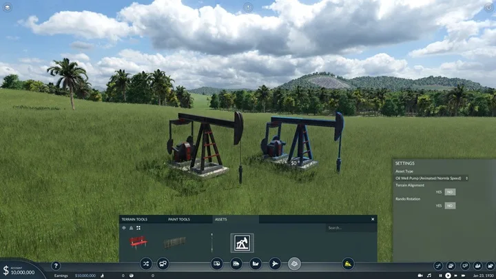Screen dimensions: 496x279
Task: Open the Asset Type dropdown
Action: pos(431,178)
